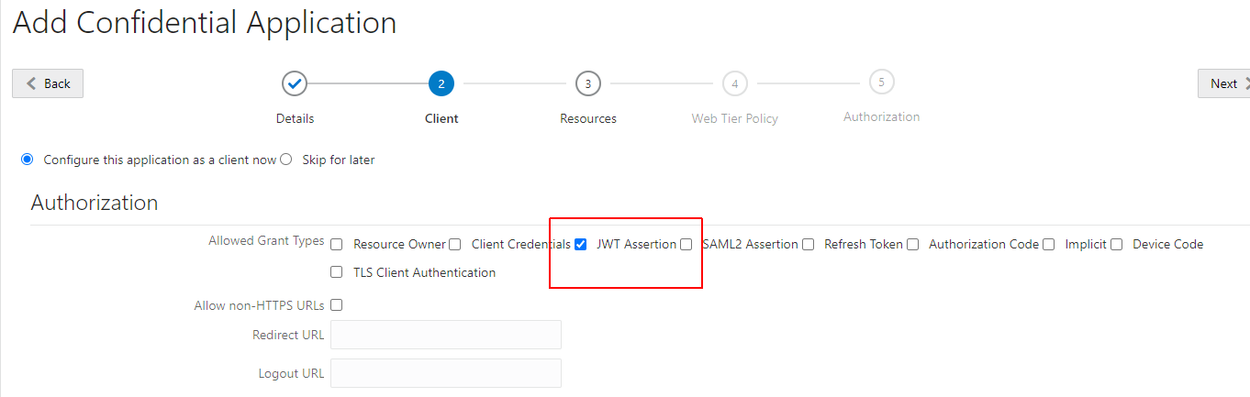
Task: Go to step 3 Resources circle
Action: [x=588, y=83]
